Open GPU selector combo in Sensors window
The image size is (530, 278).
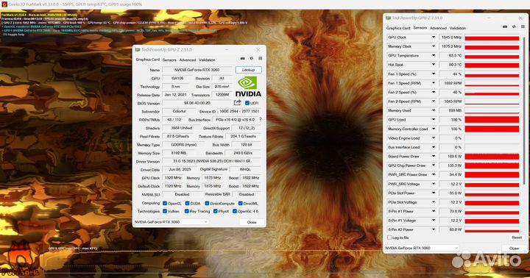click(422, 248)
